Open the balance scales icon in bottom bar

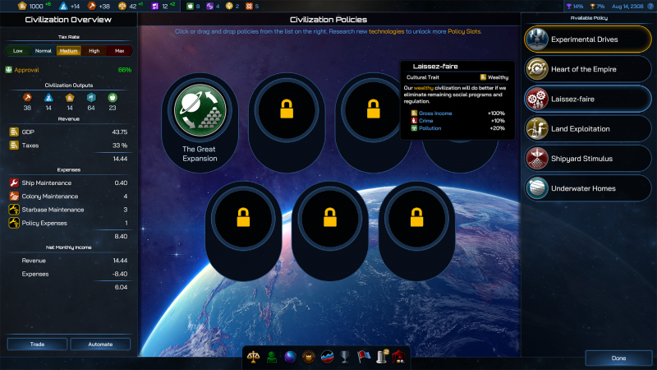(254, 358)
